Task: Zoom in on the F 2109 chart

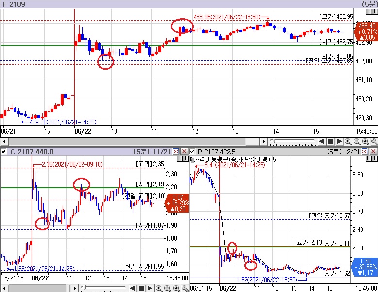Action: click(348, 142)
